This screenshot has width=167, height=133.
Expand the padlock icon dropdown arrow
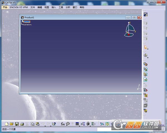coord(90,126)
